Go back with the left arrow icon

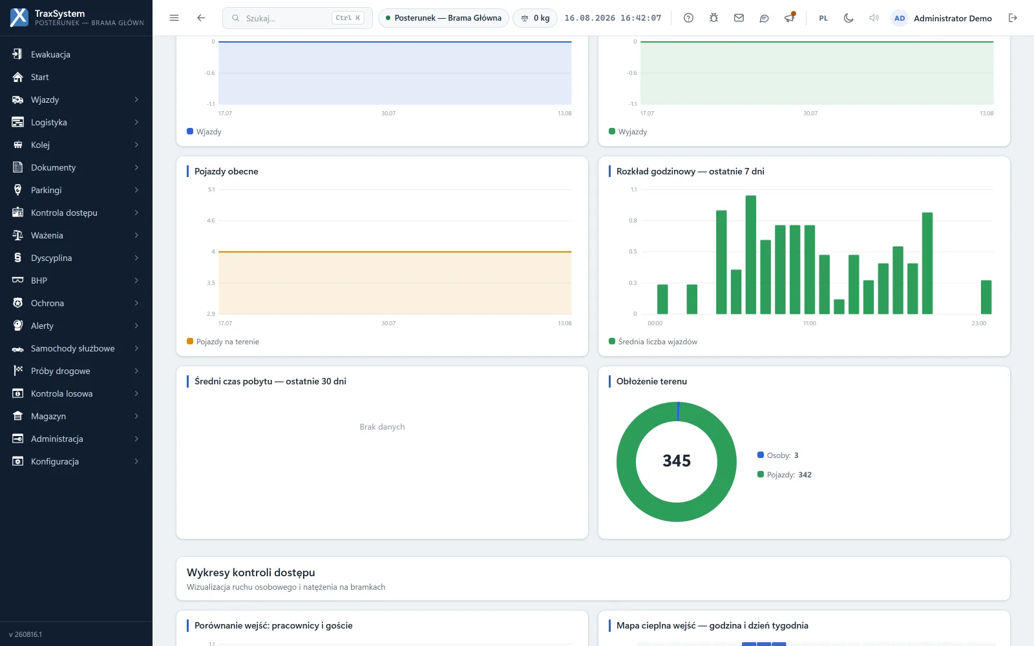(201, 18)
